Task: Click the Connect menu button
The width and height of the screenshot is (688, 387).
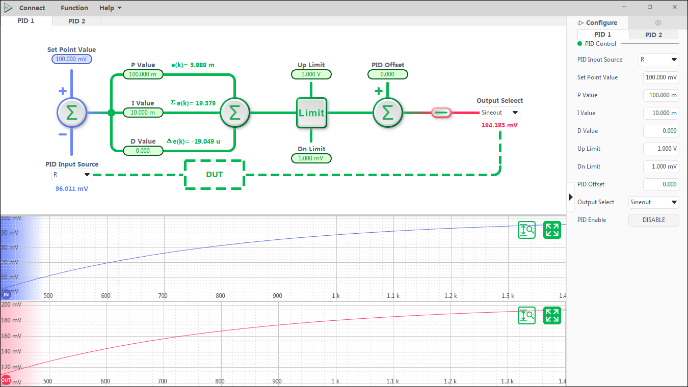Action: [32, 8]
